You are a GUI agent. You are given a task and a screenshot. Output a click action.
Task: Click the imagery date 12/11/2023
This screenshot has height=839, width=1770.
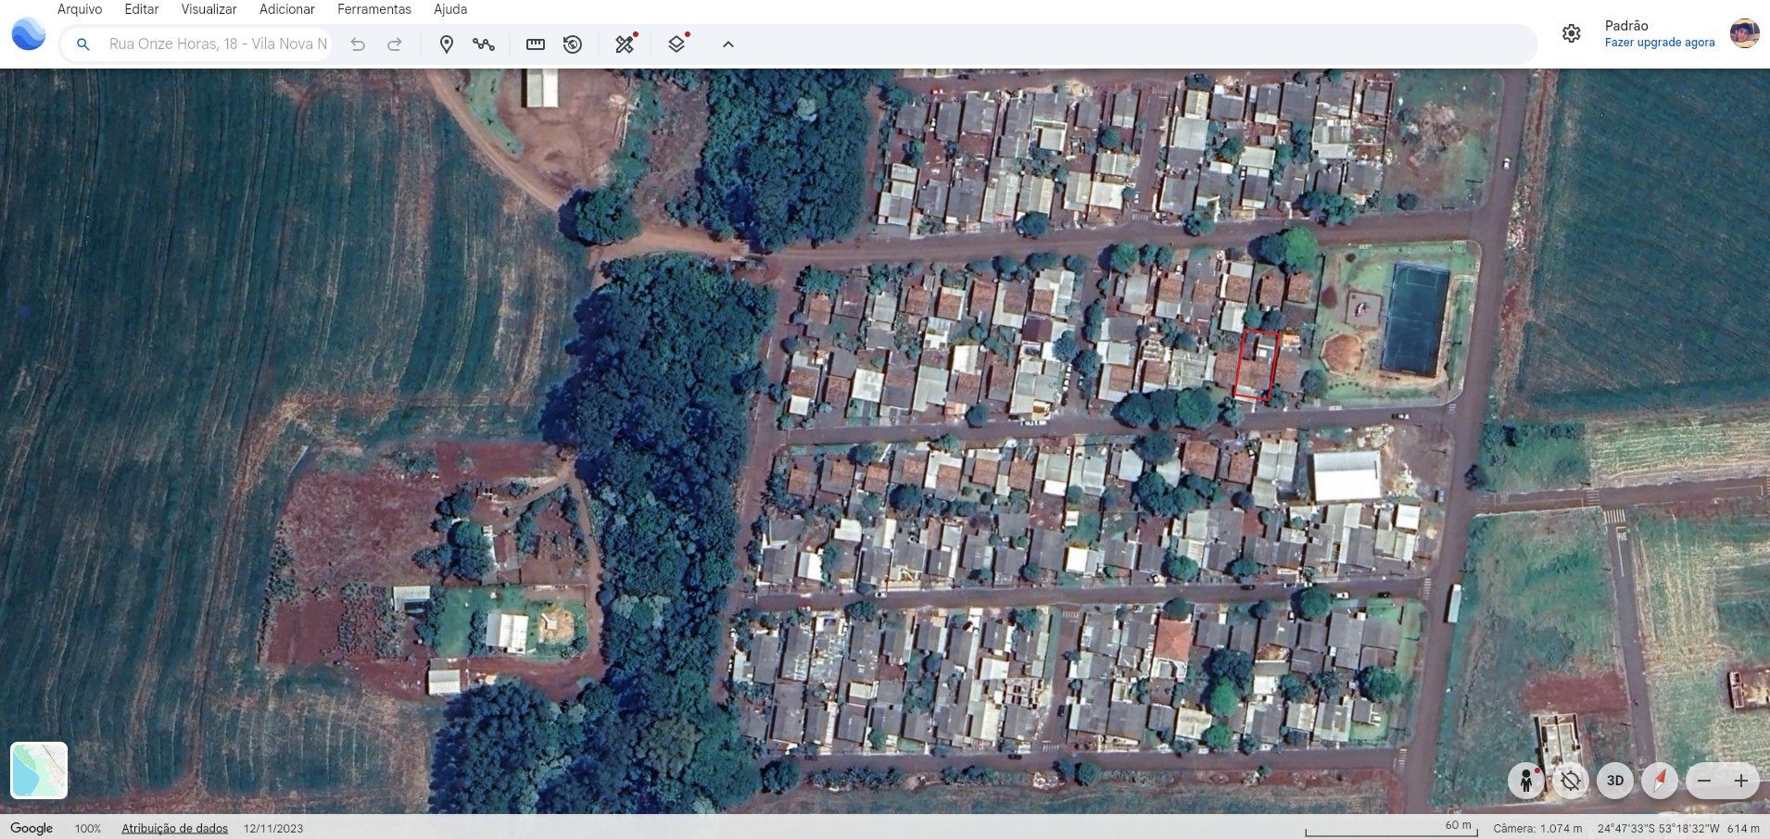(x=273, y=829)
